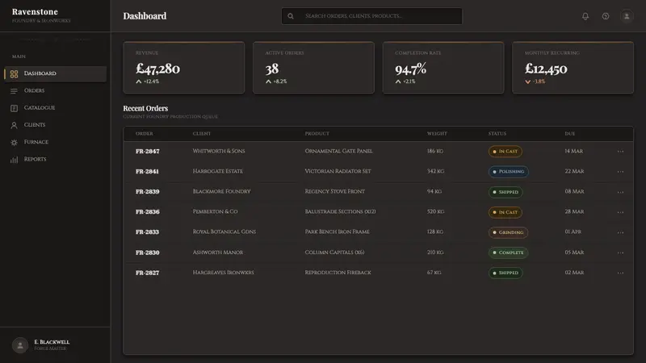Click client Blackmore Foundry

221,191
